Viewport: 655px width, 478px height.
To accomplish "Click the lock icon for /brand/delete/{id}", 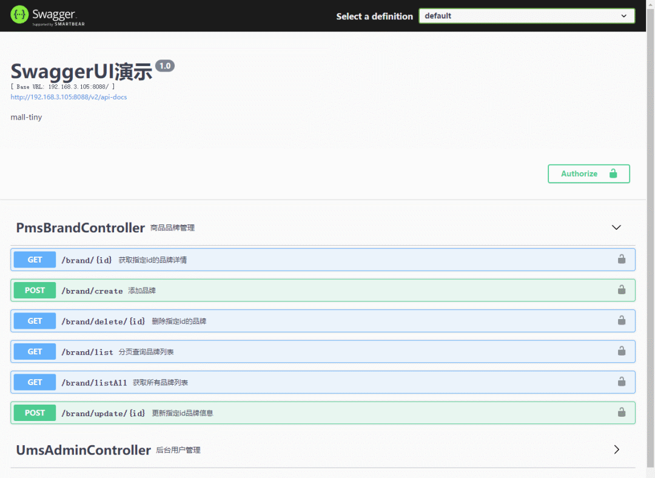I will click(621, 320).
